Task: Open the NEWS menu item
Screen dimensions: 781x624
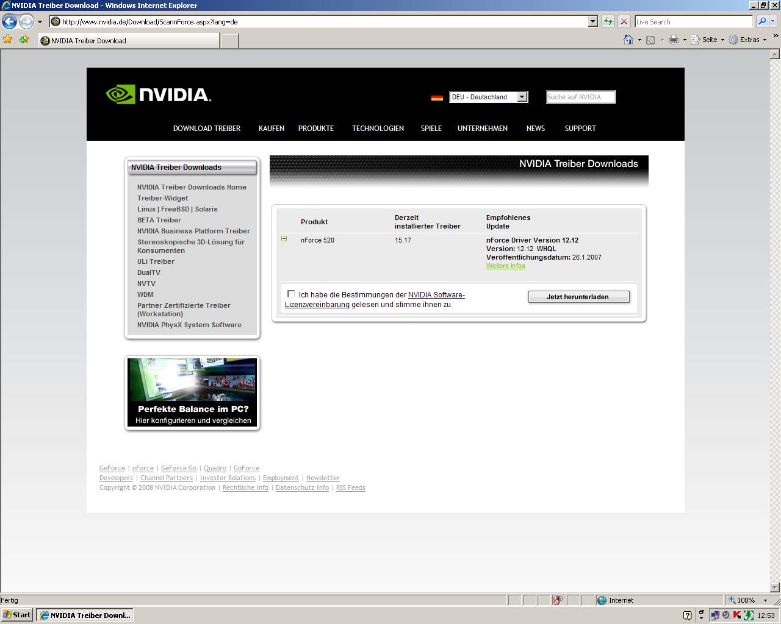Action: point(536,129)
